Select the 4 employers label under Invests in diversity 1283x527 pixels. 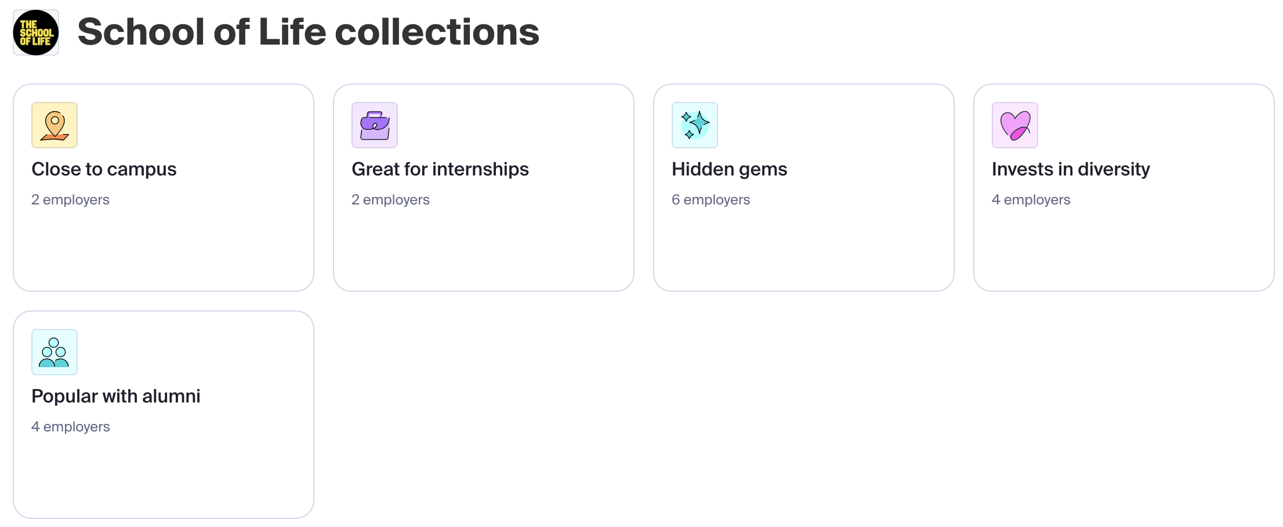(1031, 200)
